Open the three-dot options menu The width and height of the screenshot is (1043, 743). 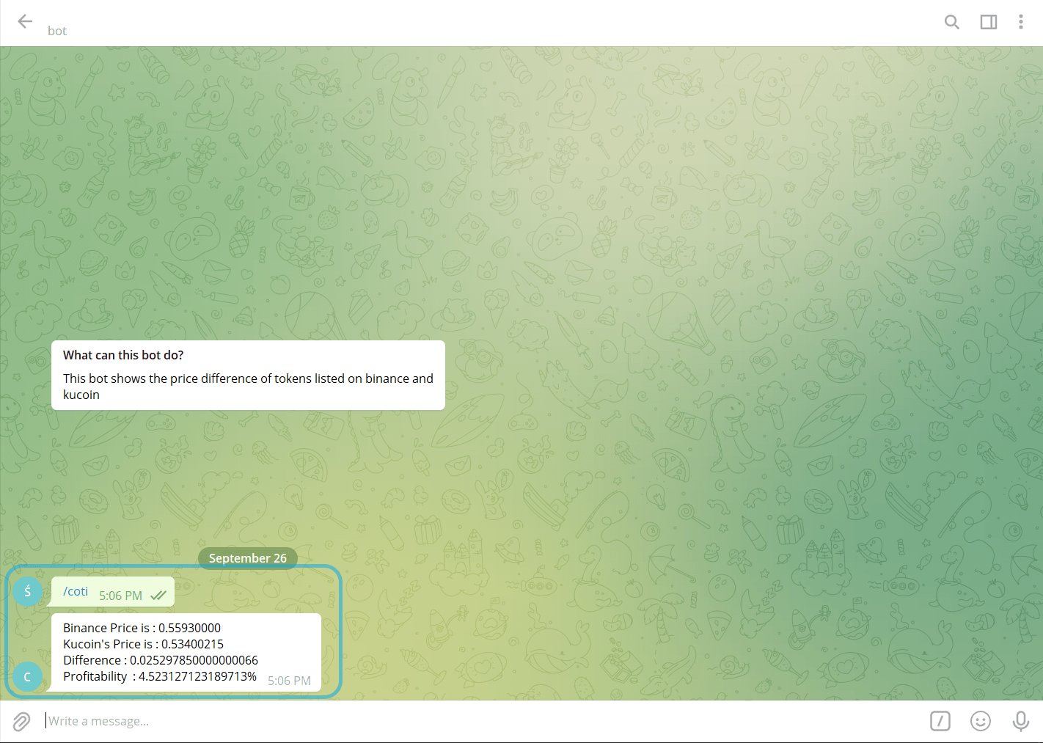1020,22
